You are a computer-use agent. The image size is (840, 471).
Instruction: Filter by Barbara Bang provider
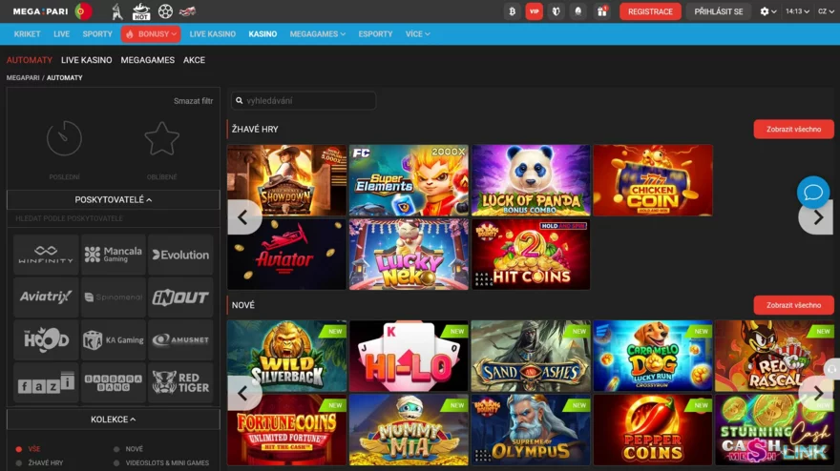[113, 382]
